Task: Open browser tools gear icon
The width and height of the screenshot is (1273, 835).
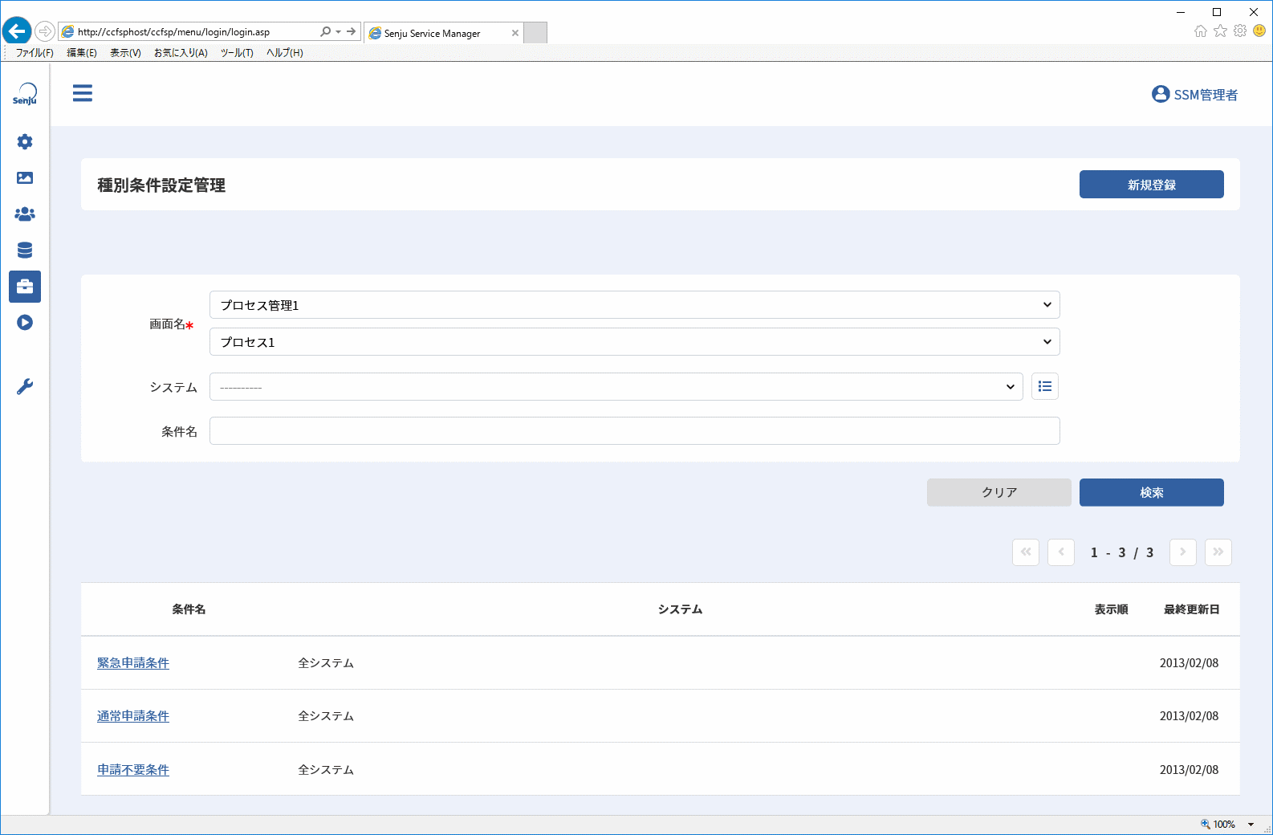Action: click(1240, 31)
